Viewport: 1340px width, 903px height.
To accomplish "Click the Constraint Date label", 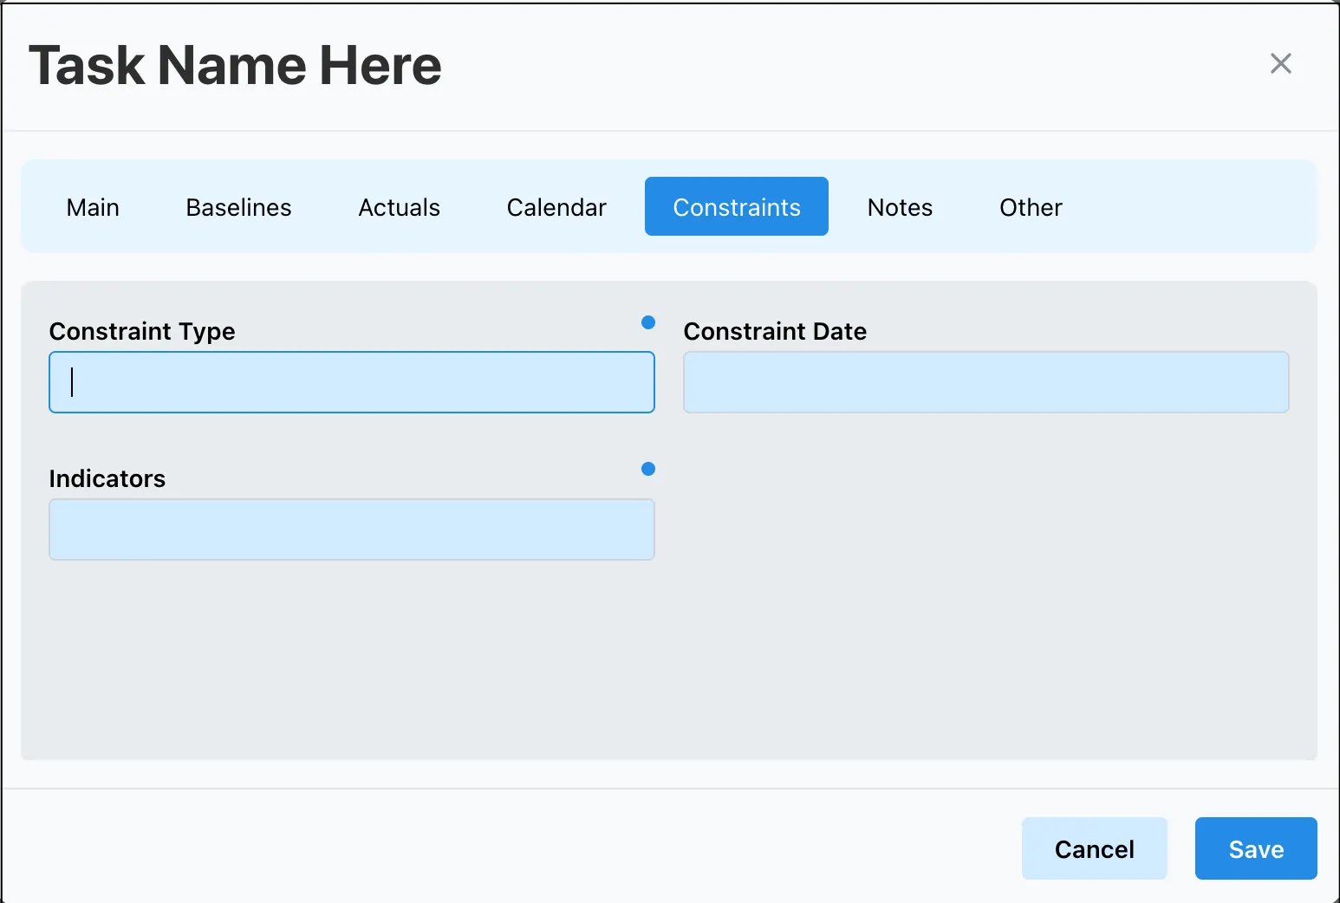I will (x=775, y=331).
